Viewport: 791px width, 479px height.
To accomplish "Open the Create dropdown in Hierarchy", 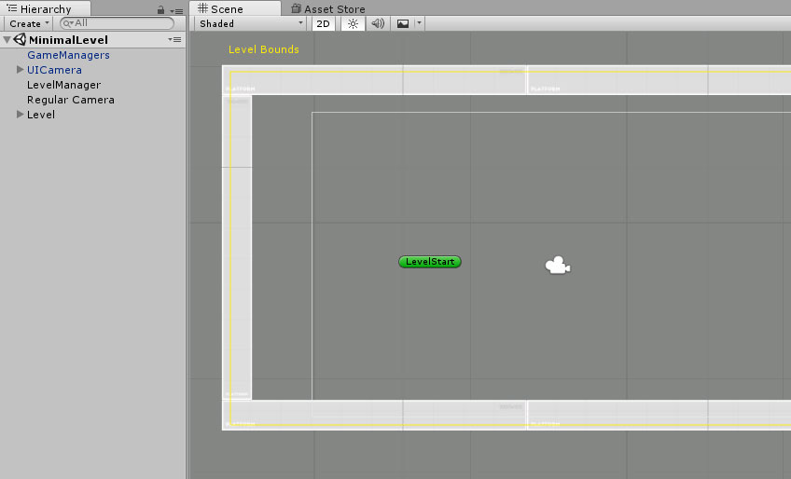I will (x=30, y=23).
